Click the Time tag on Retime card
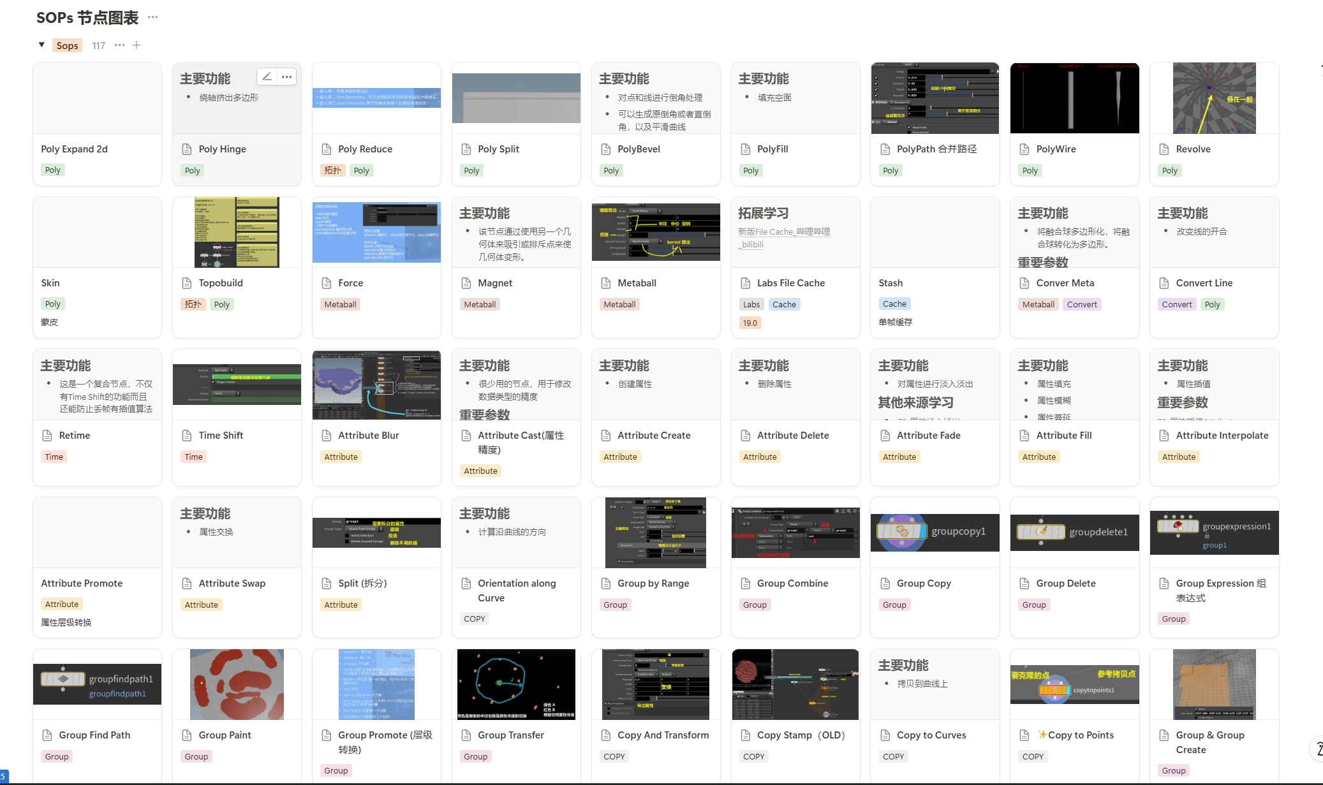 point(54,457)
